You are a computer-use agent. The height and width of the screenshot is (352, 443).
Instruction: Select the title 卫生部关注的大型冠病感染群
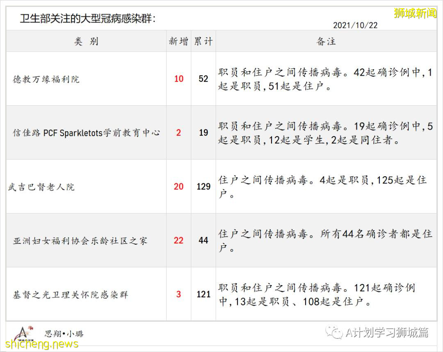(x=86, y=18)
